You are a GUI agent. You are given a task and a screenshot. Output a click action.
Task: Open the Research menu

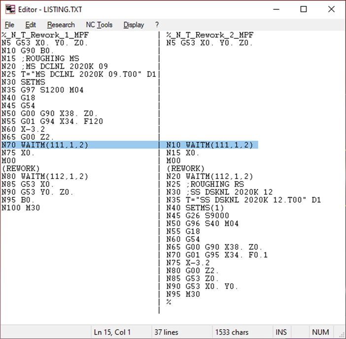[x=61, y=25]
